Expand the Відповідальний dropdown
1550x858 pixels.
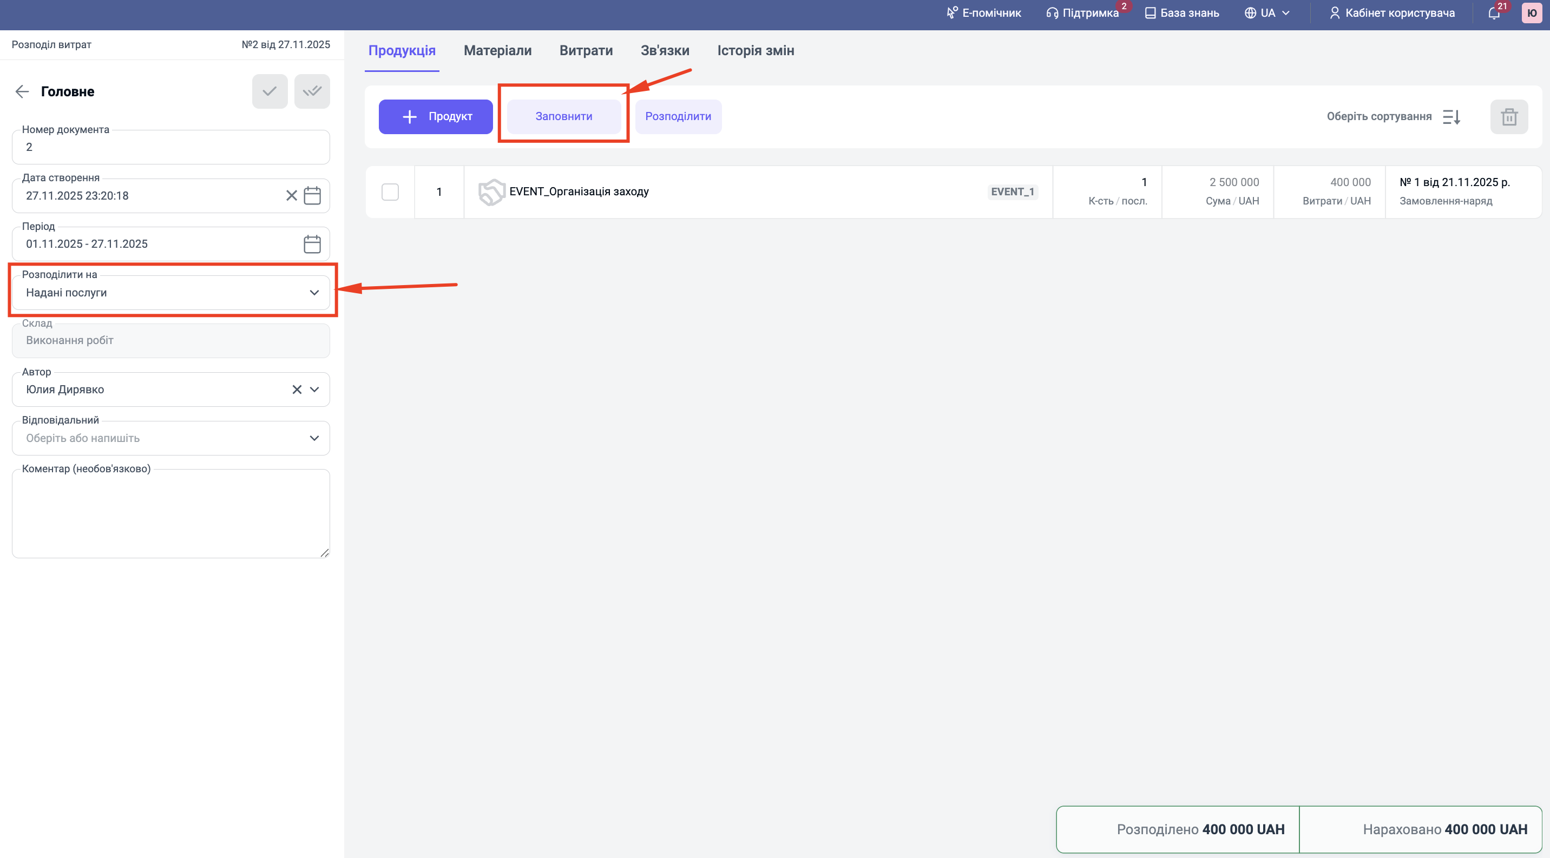tap(314, 438)
